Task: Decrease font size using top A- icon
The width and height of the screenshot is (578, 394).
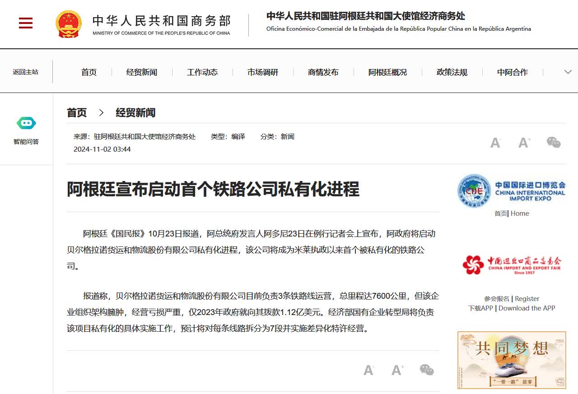Action: click(x=495, y=143)
